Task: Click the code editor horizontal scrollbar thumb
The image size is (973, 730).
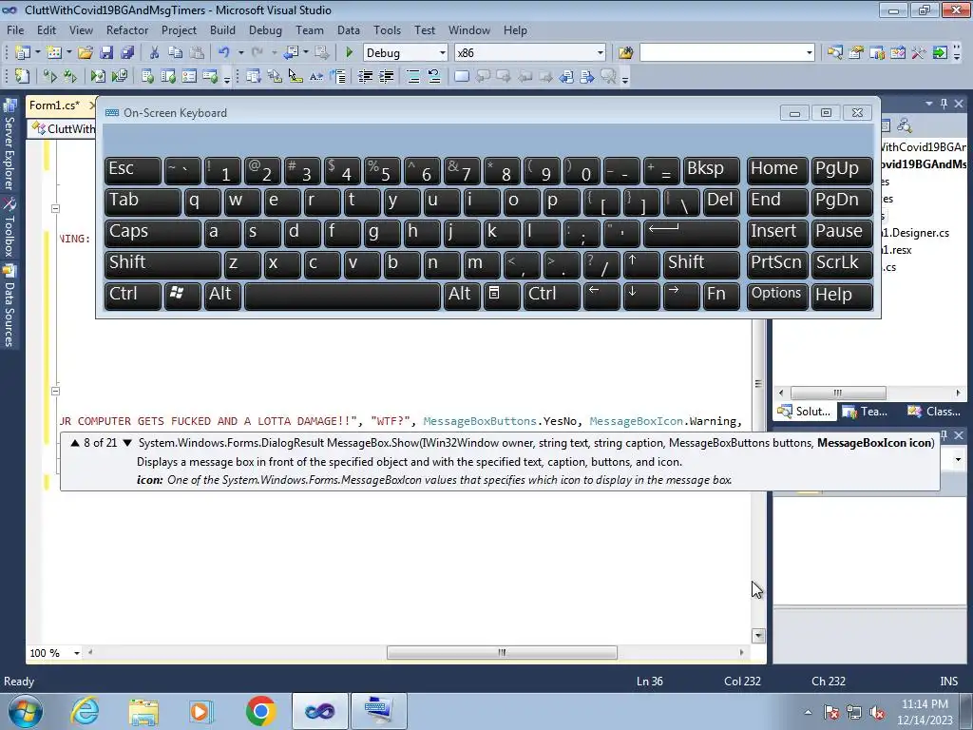Action: pyautogui.click(x=502, y=652)
